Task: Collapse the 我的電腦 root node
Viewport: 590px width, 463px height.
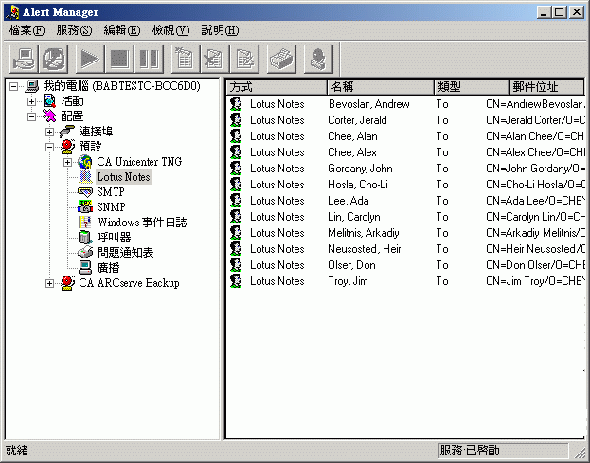Action: (x=13, y=87)
